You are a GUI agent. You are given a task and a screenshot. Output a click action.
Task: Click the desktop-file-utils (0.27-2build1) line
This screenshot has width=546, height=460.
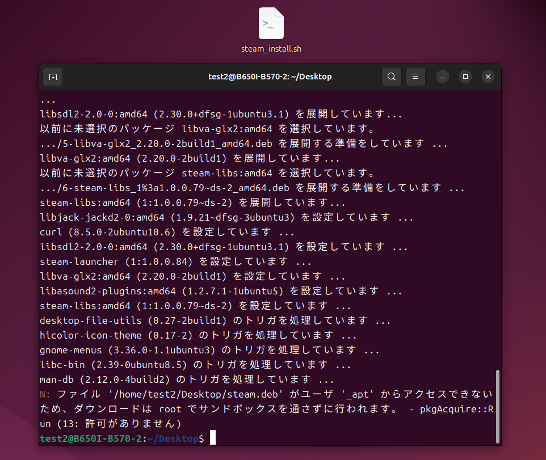coord(215,320)
